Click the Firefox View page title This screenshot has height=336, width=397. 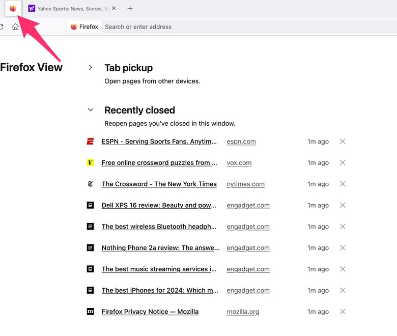tap(31, 67)
